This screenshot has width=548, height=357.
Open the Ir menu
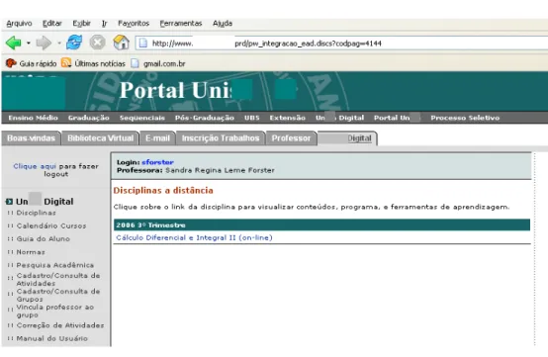click(104, 24)
